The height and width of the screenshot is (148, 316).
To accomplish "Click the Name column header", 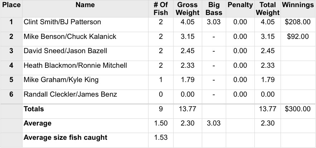I will (x=85, y=5).
